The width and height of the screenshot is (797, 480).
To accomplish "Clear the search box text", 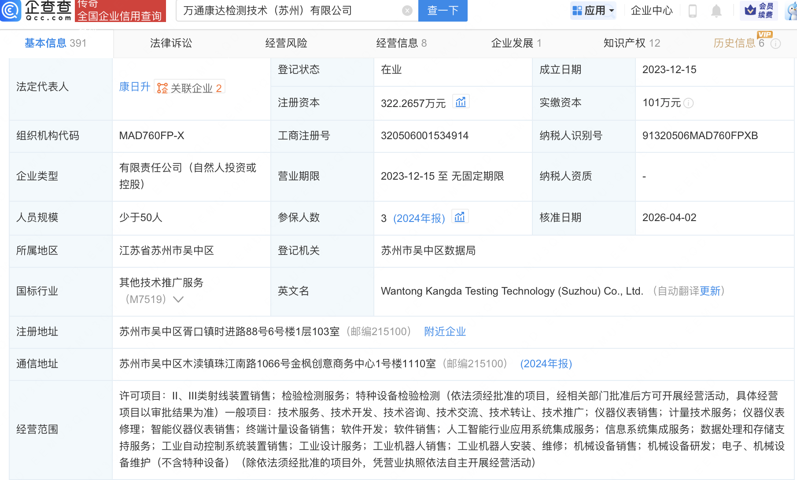I will (x=407, y=11).
